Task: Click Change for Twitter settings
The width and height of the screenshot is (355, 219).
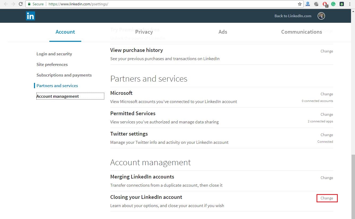Action: pos(327,135)
